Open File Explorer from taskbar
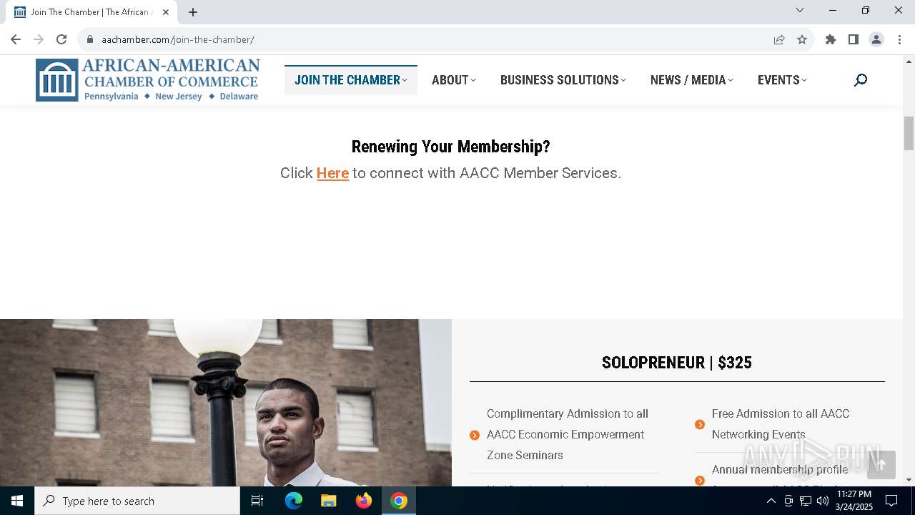This screenshot has height=515, width=915. (x=328, y=501)
